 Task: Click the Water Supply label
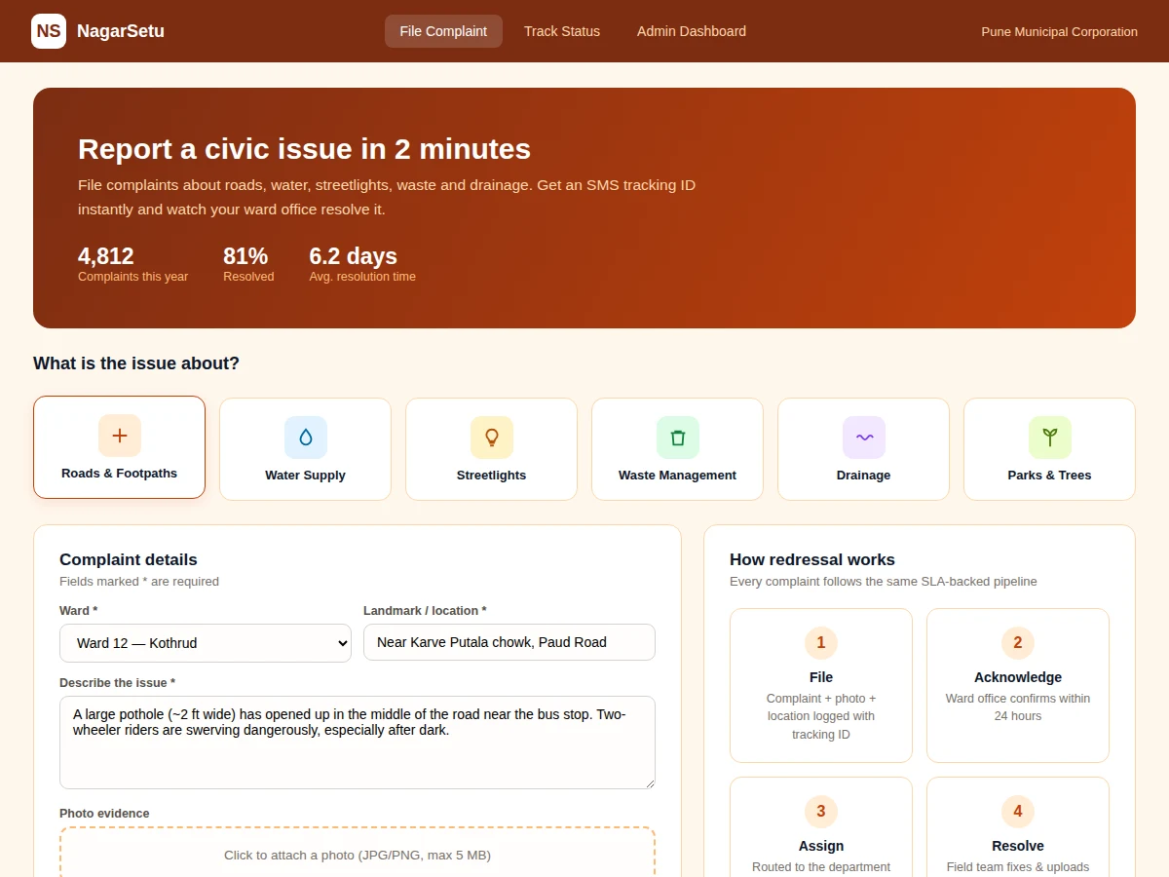(306, 476)
